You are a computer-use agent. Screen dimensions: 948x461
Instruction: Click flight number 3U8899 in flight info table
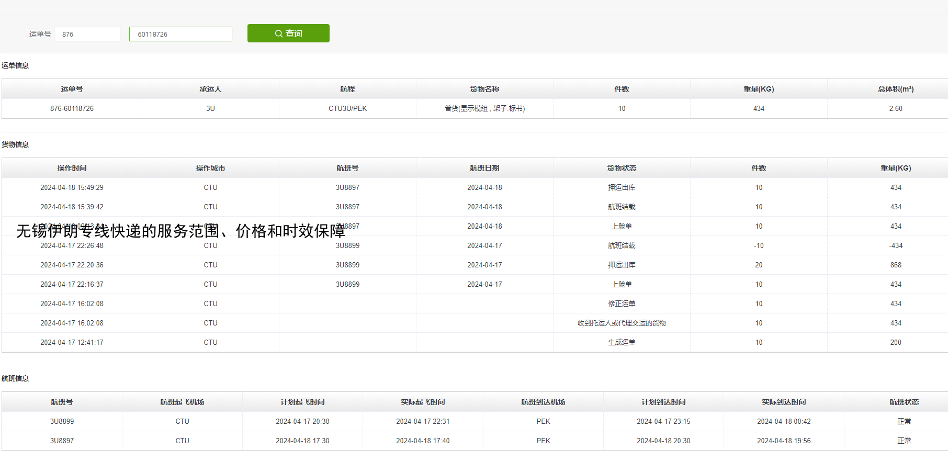tap(62, 421)
